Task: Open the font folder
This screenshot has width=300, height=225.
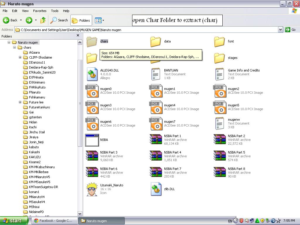Action: (x=219, y=42)
